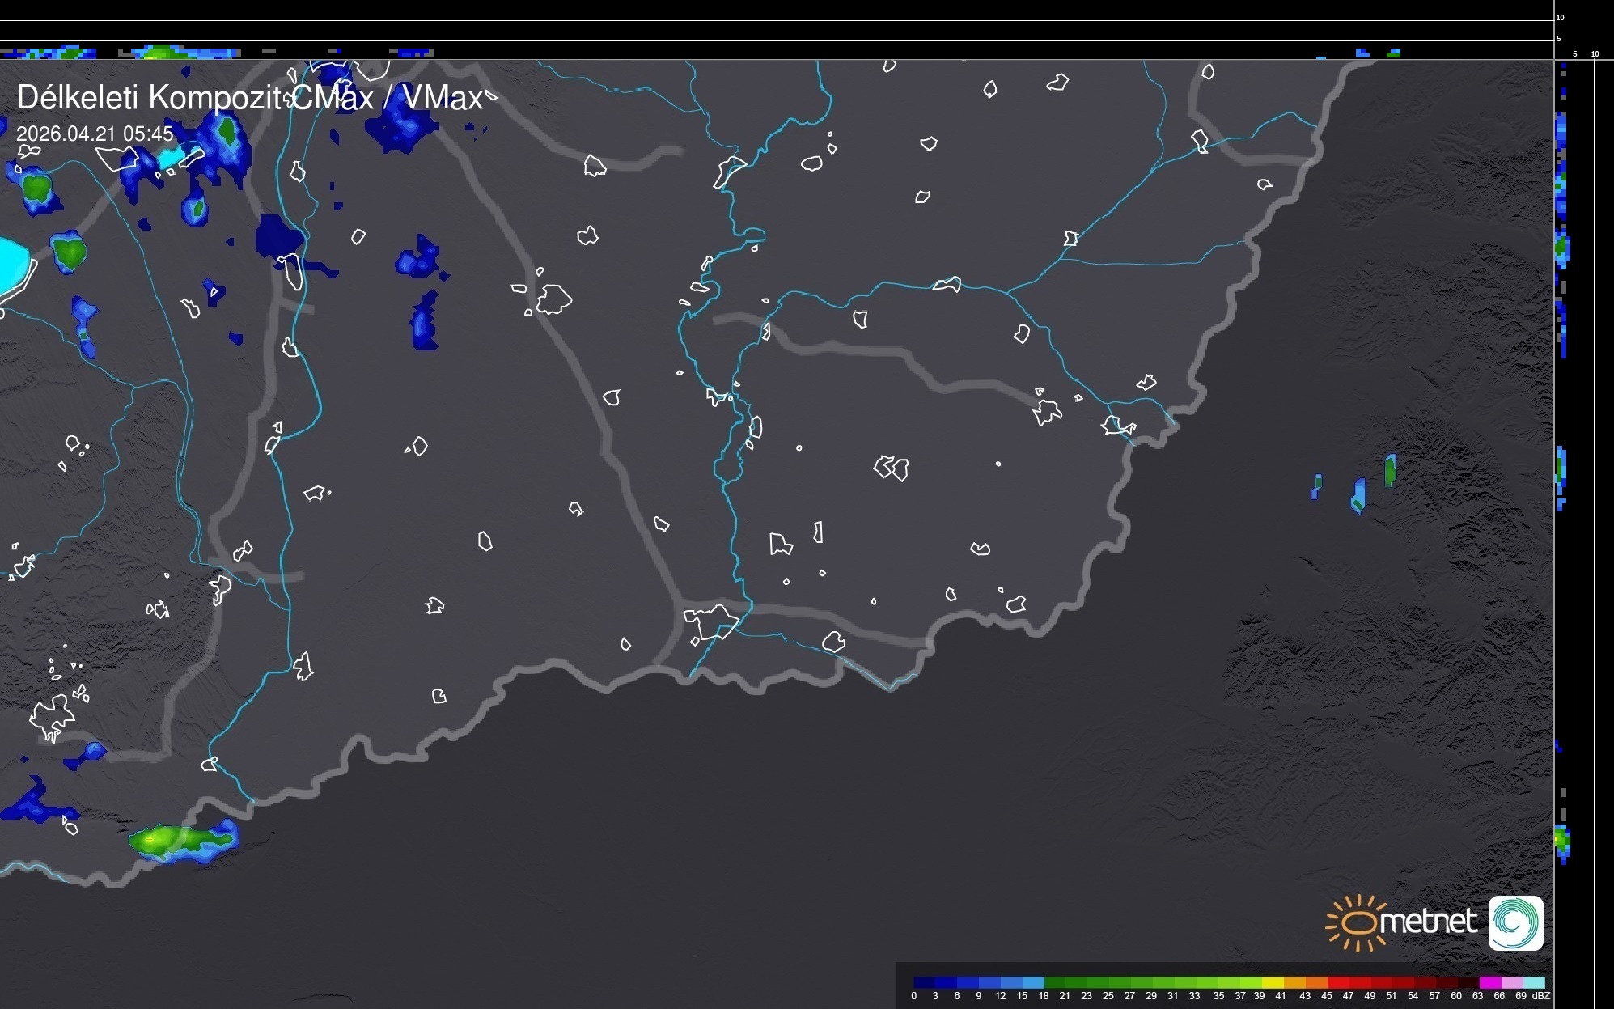Pick the yellow 39 dBZ legend swatch
Image resolution: width=1614 pixels, height=1009 pixels.
point(1273,982)
